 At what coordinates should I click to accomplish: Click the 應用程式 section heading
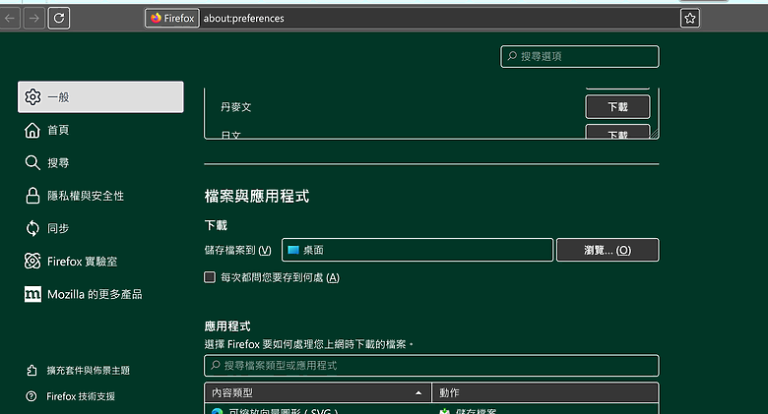[227, 326]
